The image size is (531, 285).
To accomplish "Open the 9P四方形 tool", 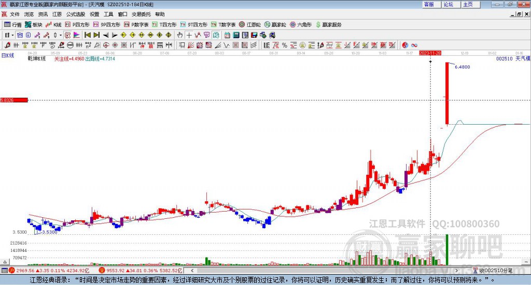I will point(107,25).
